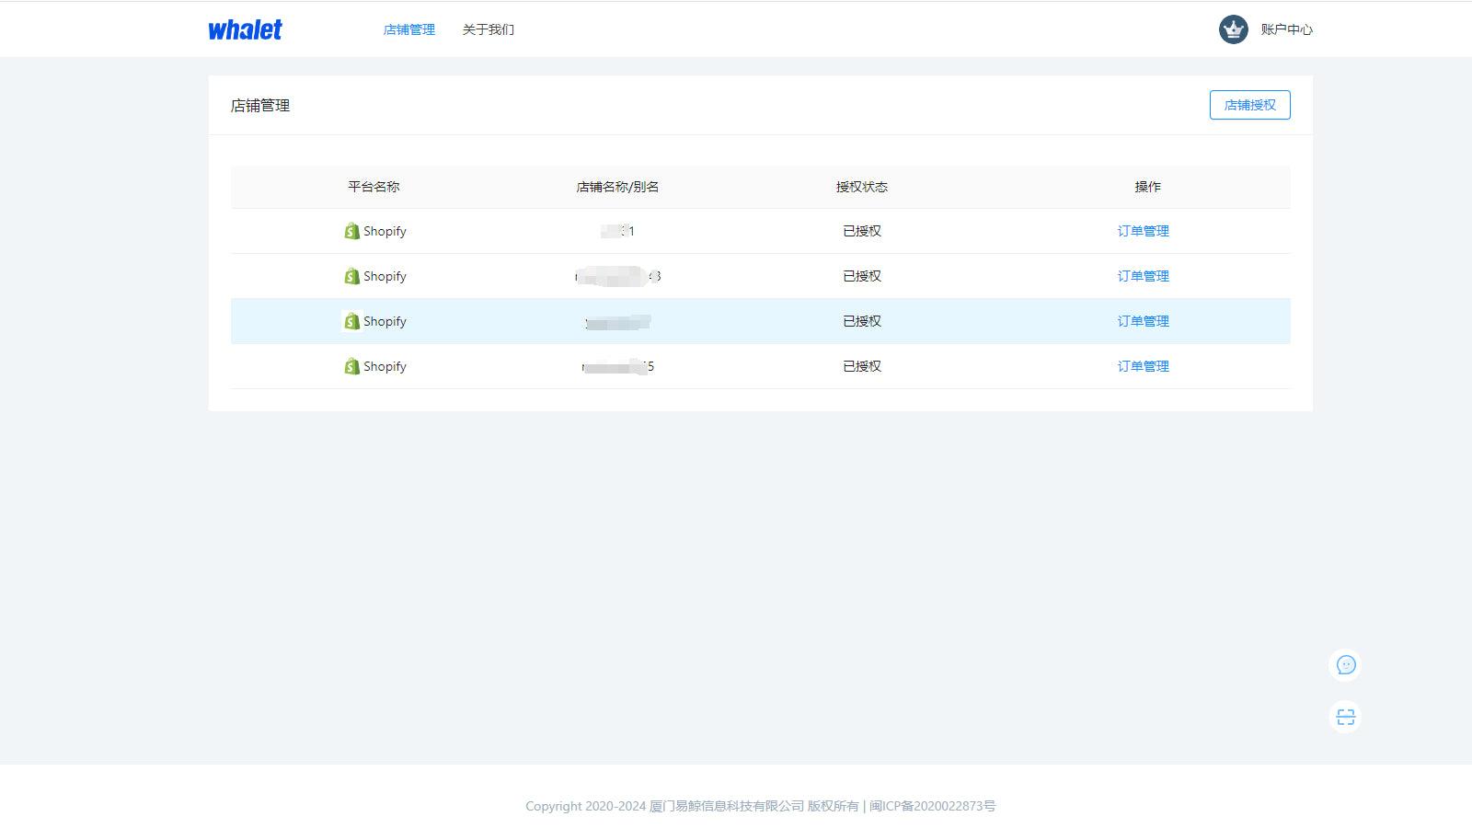Click 订单管理 in the first store row
This screenshot has width=1472, height=828.
coord(1143,231)
